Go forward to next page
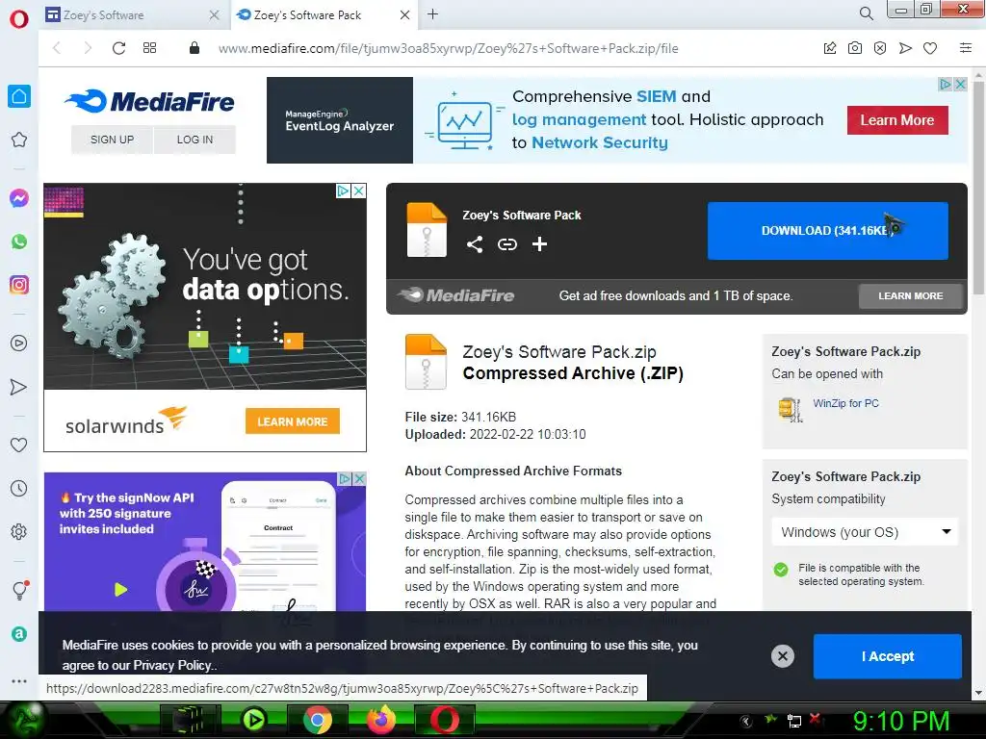Viewport: 986px width, 739px height. (88, 48)
